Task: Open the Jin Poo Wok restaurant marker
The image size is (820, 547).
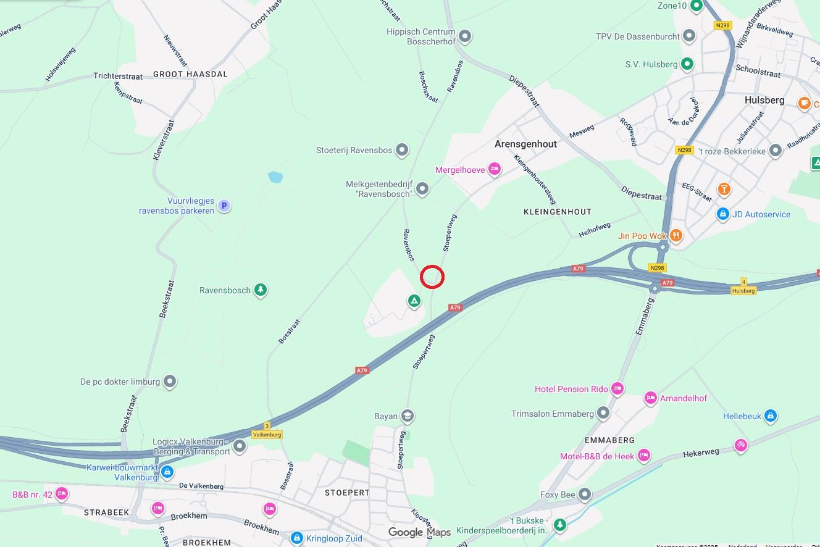Action: [x=676, y=235]
